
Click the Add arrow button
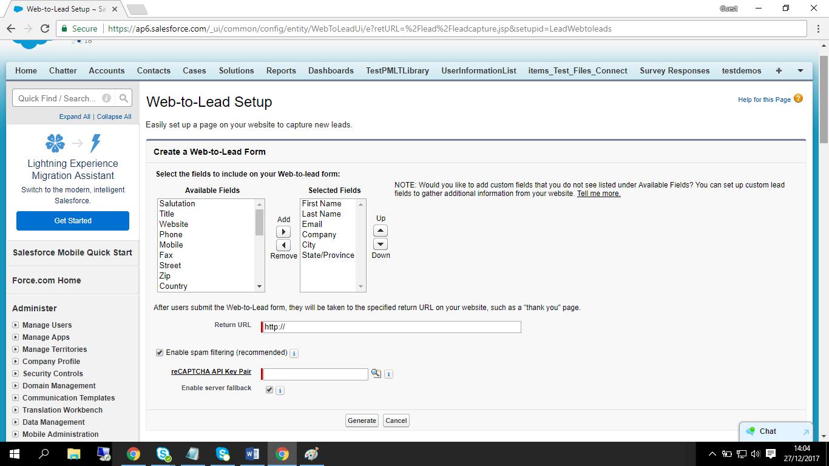[283, 232]
